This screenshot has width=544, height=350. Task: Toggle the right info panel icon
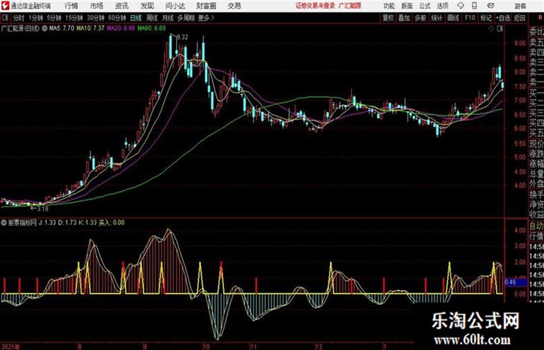coord(500,29)
